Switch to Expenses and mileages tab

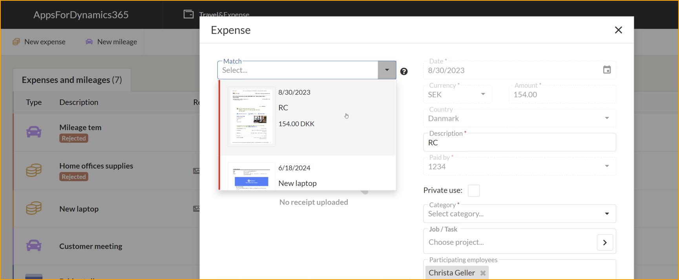pos(72,80)
